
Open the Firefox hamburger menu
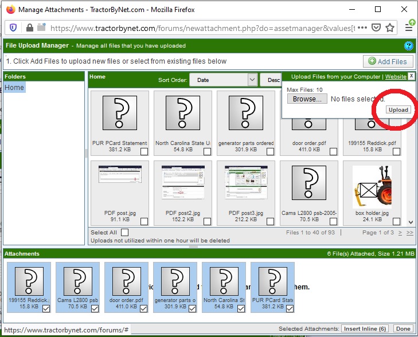click(x=409, y=28)
